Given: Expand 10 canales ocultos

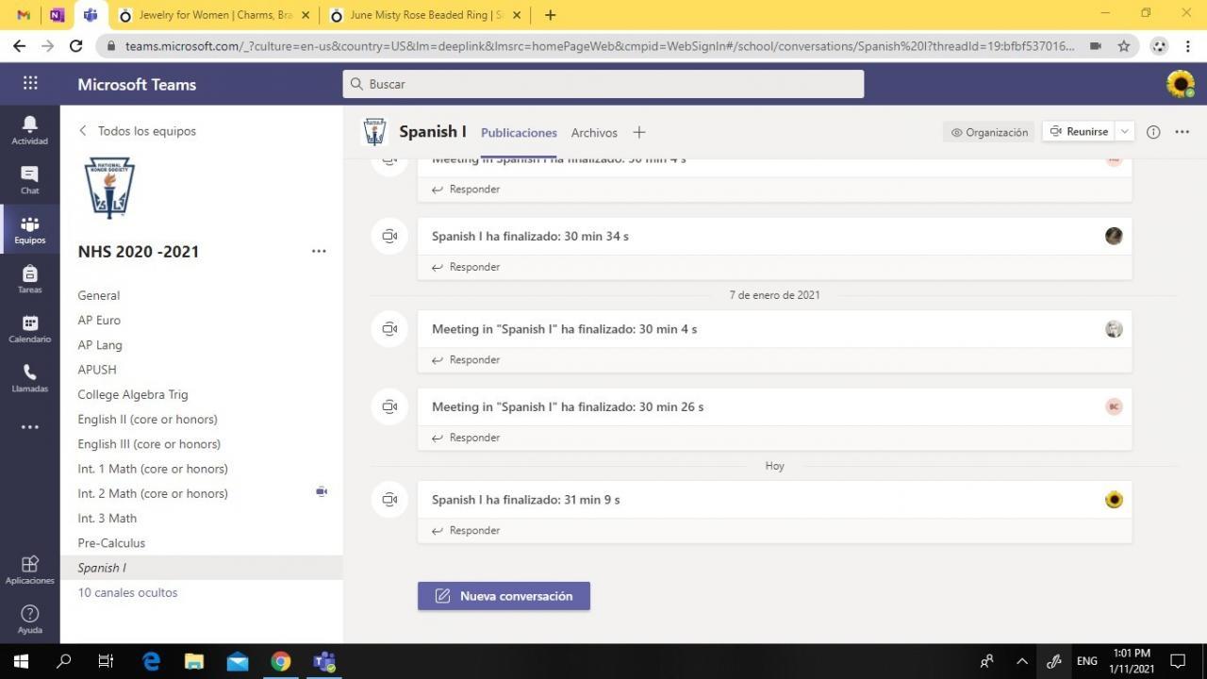Looking at the screenshot, I should 127,592.
